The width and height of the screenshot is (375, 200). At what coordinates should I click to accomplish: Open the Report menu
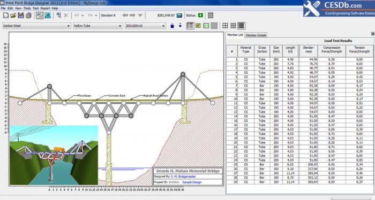tap(45, 8)
